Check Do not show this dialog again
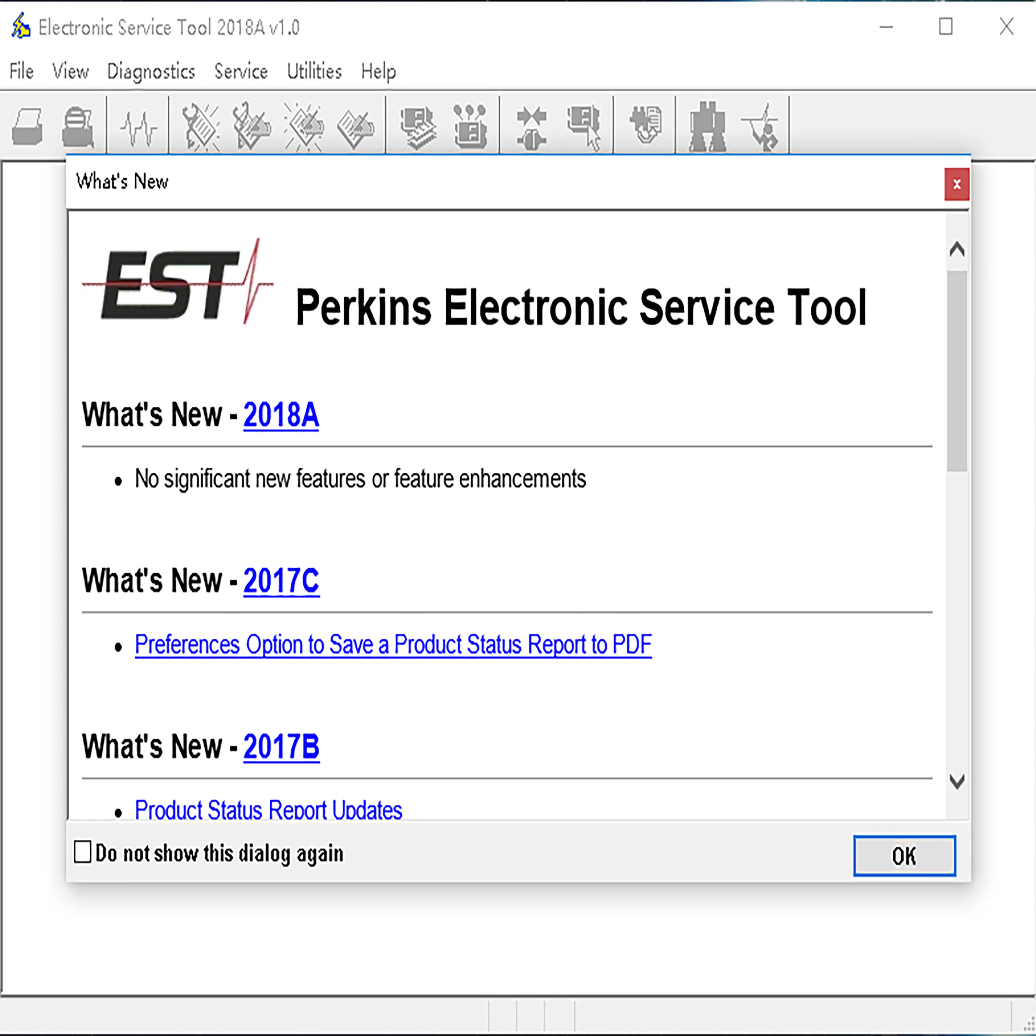This screenshot has width=1036, height=1036. 83,851
